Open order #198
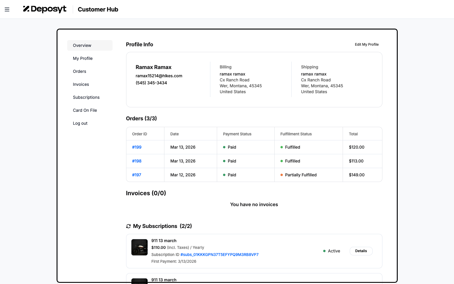The width and height of the screenshot is (454, 284). click(137, 161)
